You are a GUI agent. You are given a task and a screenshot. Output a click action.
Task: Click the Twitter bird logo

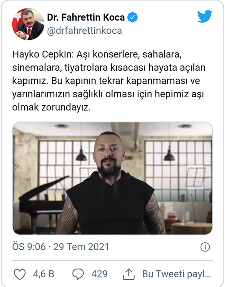pos(205,17)
